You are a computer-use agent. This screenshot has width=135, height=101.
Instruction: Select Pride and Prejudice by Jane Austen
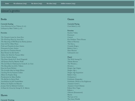12,46
